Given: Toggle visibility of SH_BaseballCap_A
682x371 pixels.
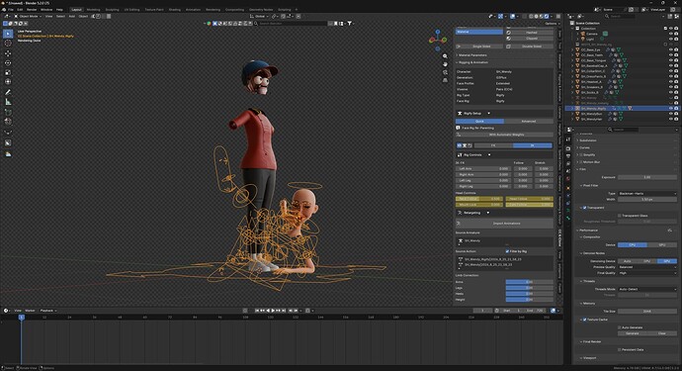Looking at the screenshot, I should [x=671, y=65].
